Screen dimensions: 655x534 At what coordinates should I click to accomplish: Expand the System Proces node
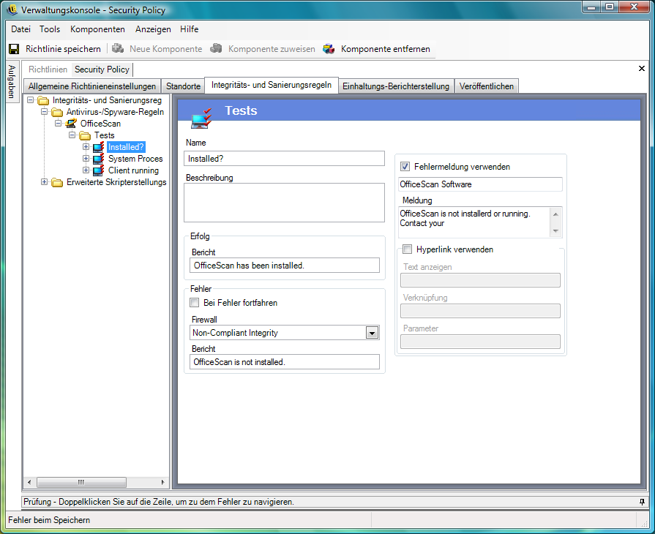(86, 159)
